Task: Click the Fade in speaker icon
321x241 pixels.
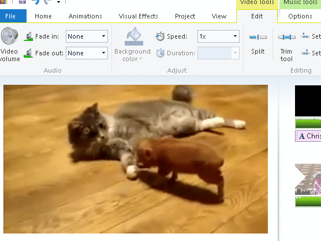Action: click(x=28, y=36)
